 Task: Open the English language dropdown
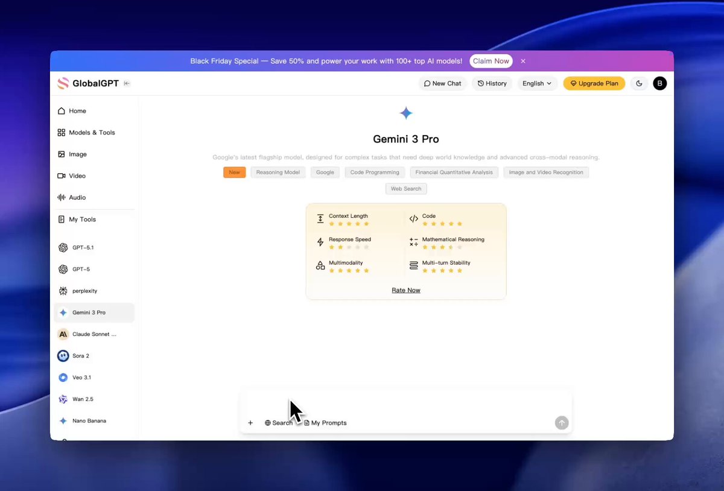(x=536, y=83)
